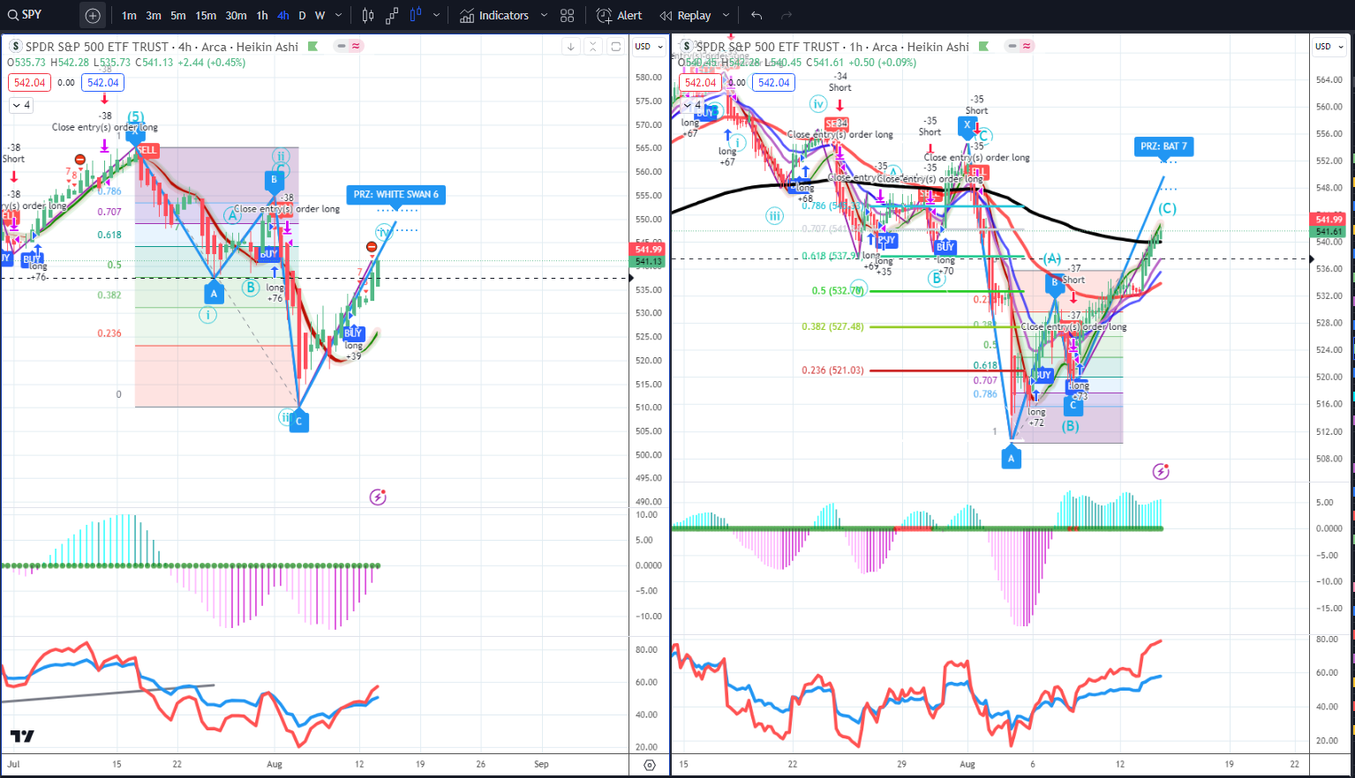The height and width of the screenshot is (778, 1355).
Task: Click the red SELL marker on 4h chart
Action: 147,150
